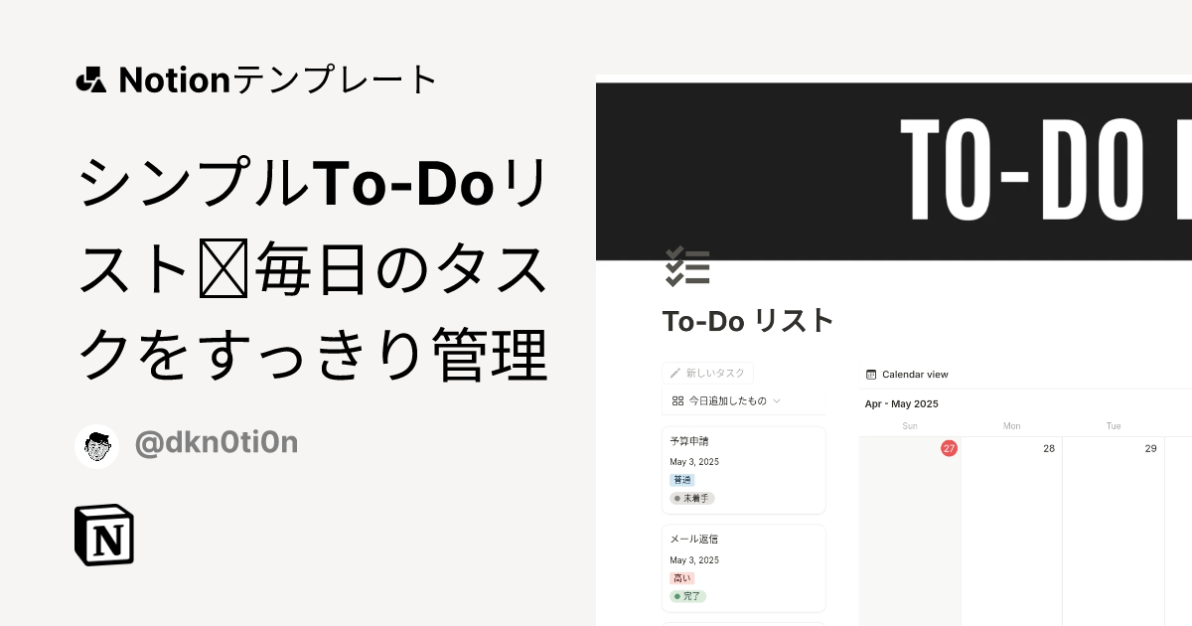Click the pencil icon for new task
Viewport: 1192px width, 626px height.
675,373
